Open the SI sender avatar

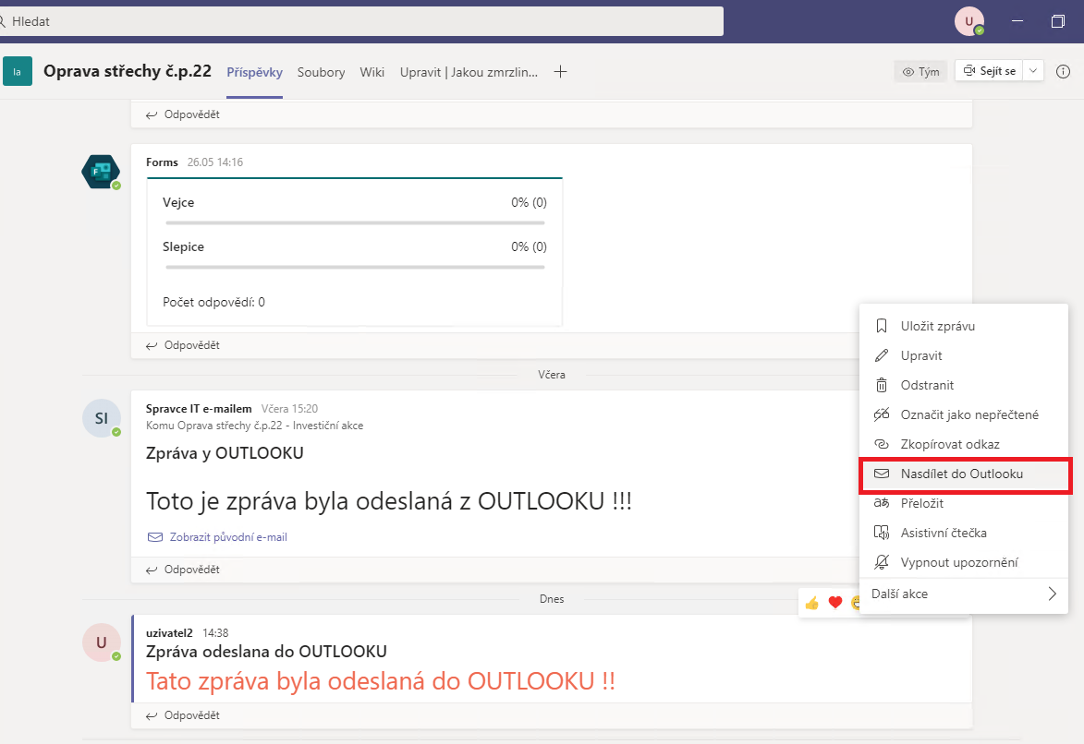[102, 418]
